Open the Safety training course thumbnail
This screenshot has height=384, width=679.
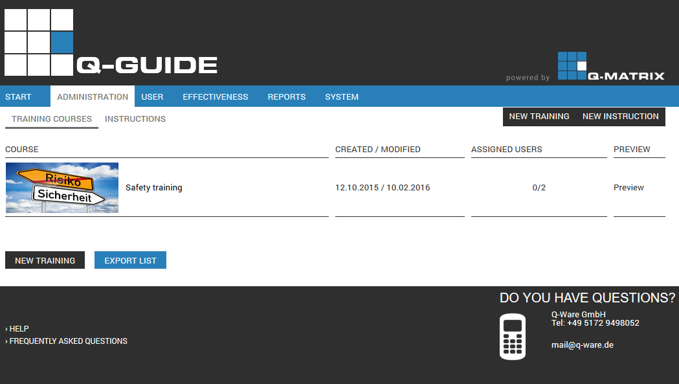(62, 188)
